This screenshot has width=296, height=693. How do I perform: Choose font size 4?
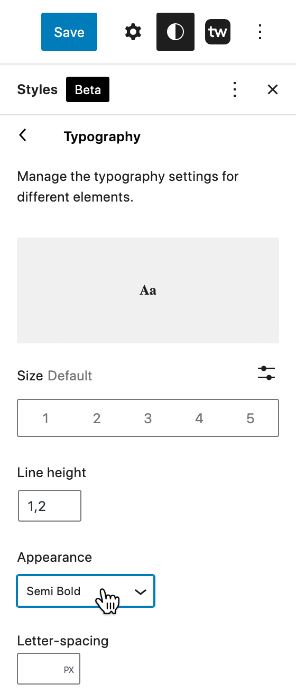click(199, 418)
